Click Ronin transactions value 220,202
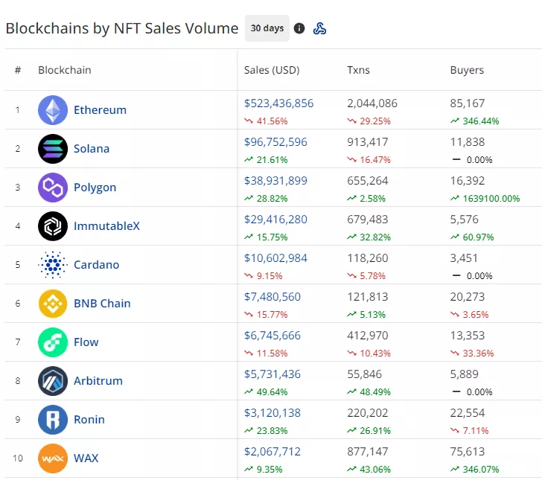542x480 pixels. (x=368, y=412)
